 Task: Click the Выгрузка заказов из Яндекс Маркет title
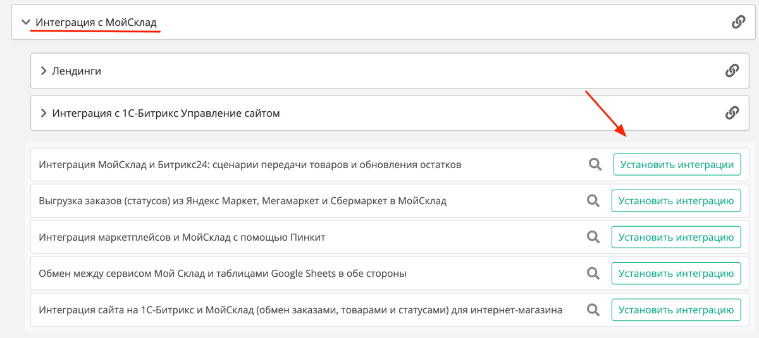[x=242, y=201]
